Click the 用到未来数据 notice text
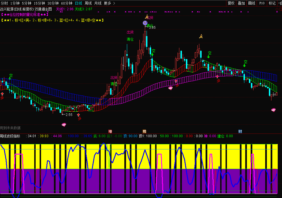This screenshot has height=198, width=282. [x=10, y=128]
